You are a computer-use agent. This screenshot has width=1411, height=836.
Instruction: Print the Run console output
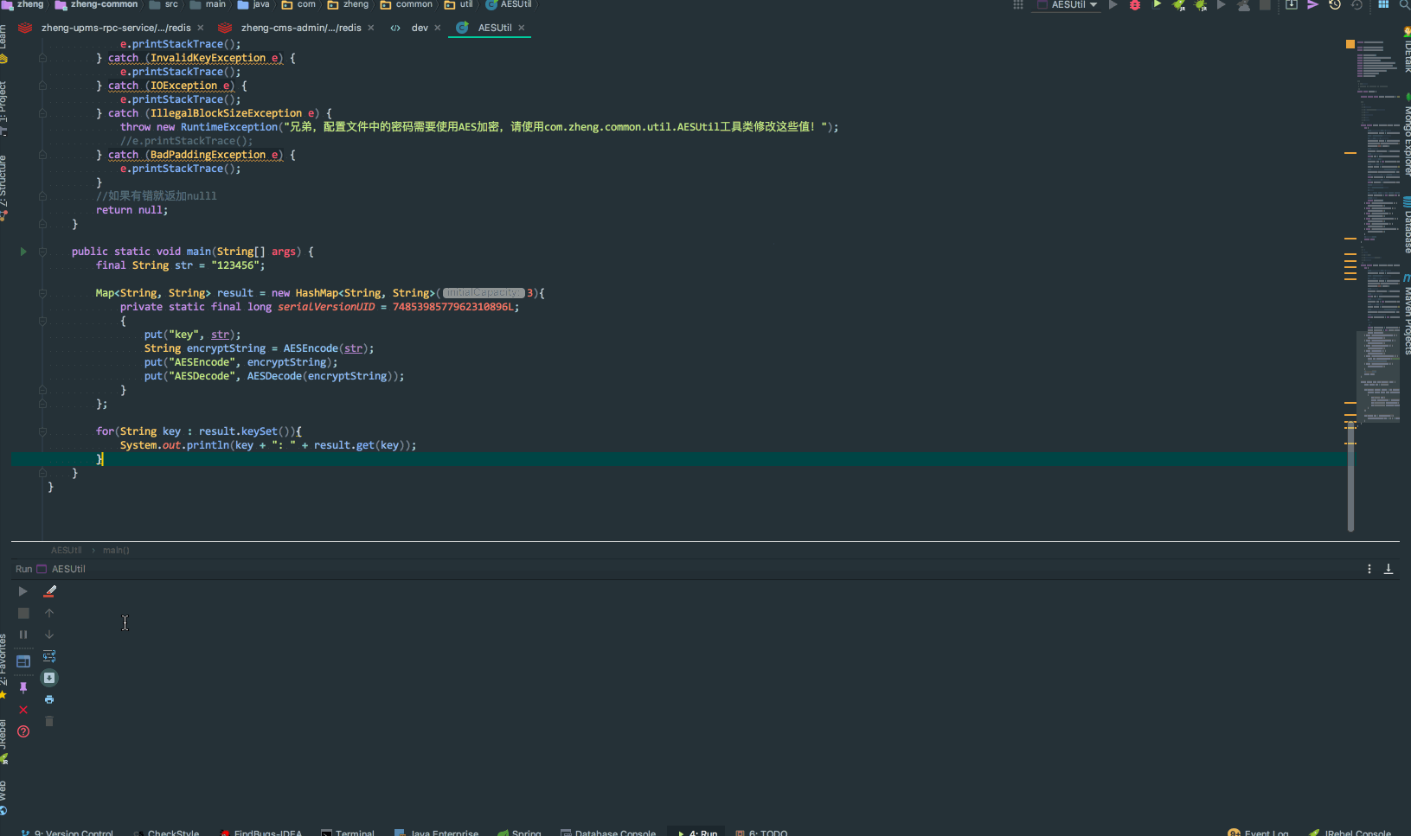tap(49, 699)
